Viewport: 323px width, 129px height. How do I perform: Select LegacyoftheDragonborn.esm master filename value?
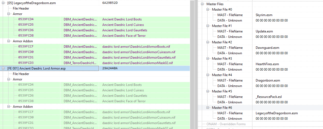[277, 113]
